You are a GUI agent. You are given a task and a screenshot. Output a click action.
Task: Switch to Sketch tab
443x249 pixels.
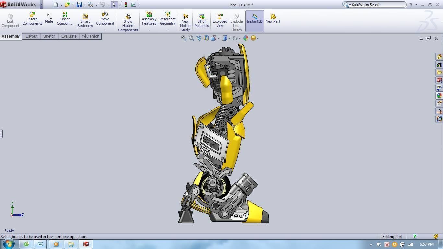[49, 36]
